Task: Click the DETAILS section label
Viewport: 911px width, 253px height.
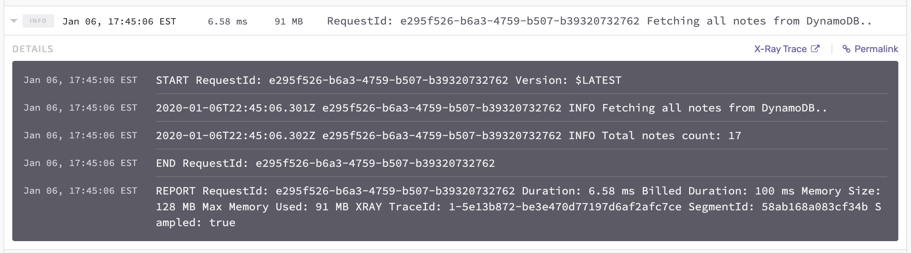Action: 32,49
